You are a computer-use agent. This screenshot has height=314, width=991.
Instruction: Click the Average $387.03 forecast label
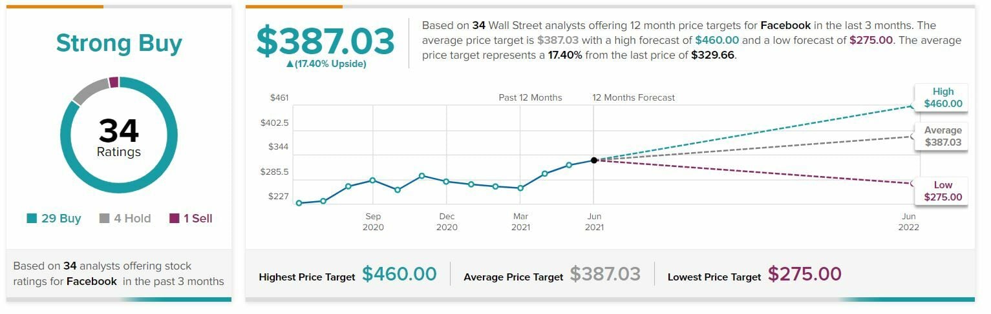tap(943, 136)
